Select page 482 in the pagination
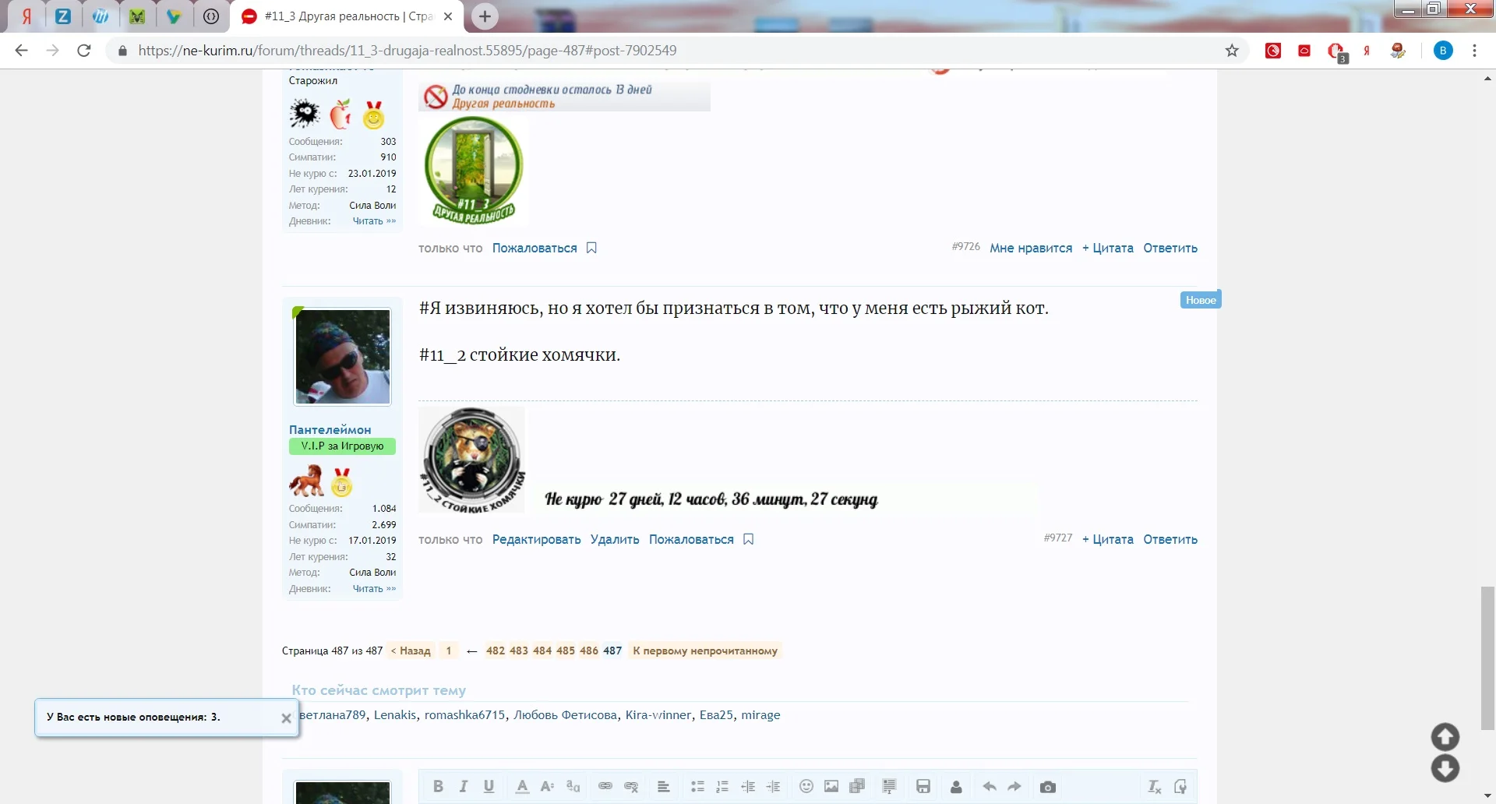This screenshot has width=1496, height=804. [x=496, y=651]
